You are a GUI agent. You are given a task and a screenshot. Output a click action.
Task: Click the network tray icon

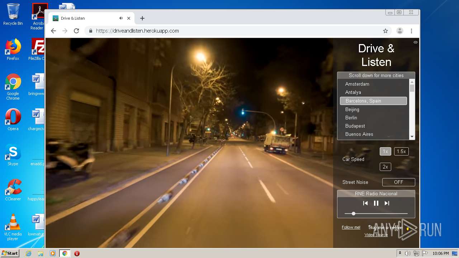coord(416,253)
